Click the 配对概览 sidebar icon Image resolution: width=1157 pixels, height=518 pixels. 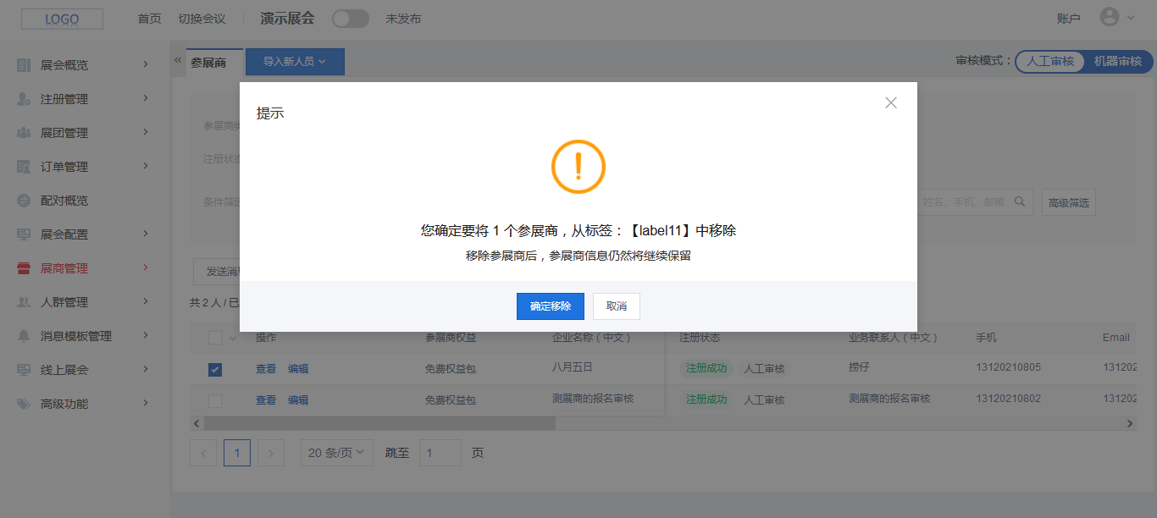pyautogui.click(x=24, y=201)
